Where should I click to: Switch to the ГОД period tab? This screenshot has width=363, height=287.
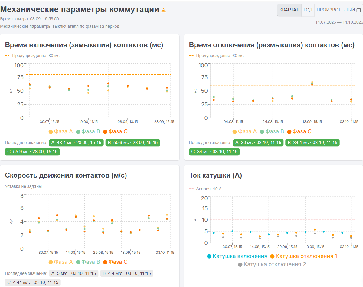click(x=308, y=10)
